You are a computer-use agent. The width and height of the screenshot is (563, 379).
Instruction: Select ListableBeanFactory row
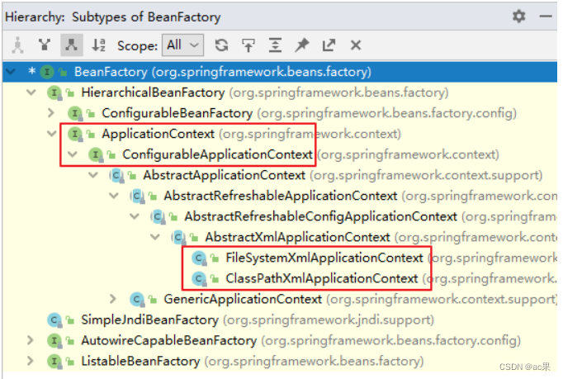coord(280,361)
